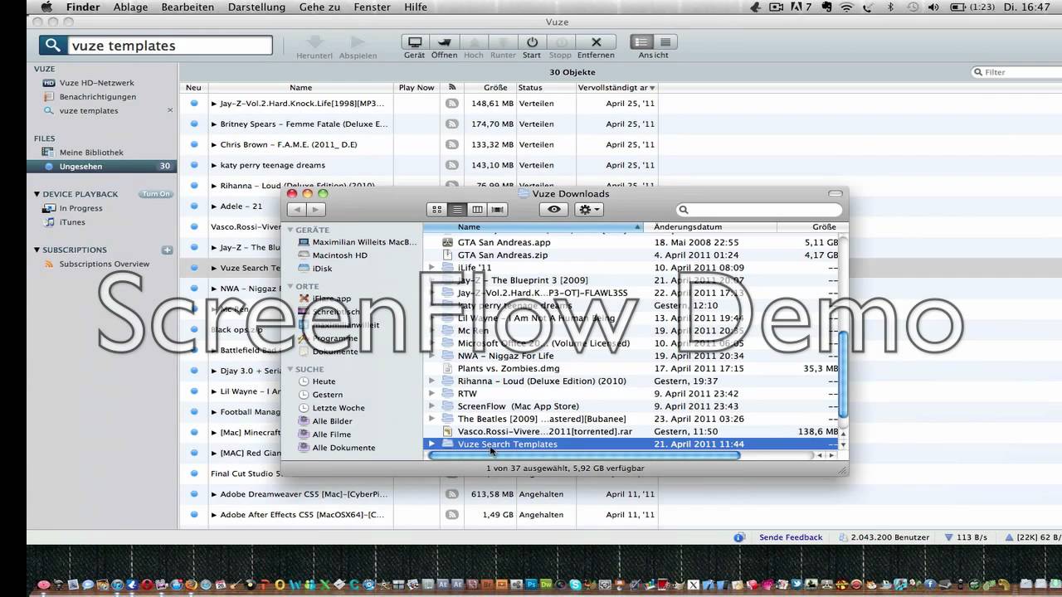
Task: Open the Hilfe menu
Action: 415,7
